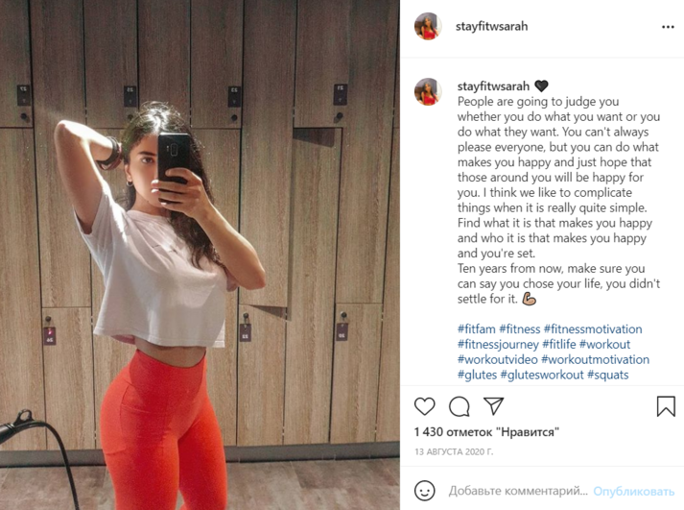
Task: Click header profile avatar of stayfitwsarah
Action: click(428, 26)
